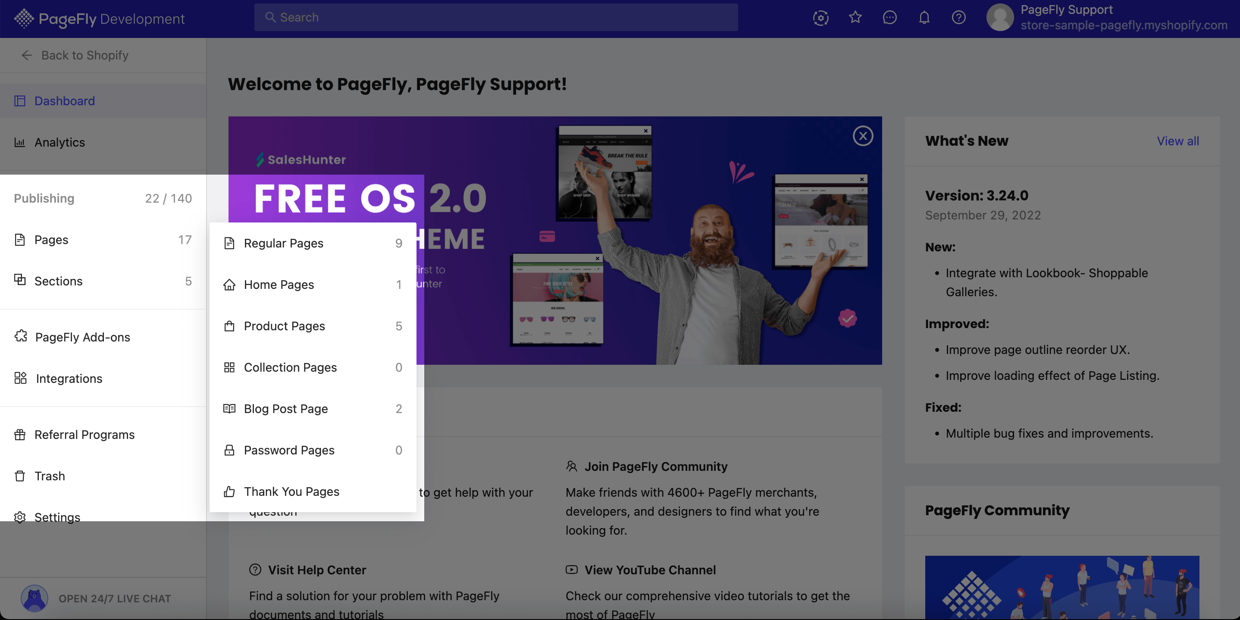Click the Blog Post Page book icon
This screenshot has width=1240, height=620.
(230, 409)
